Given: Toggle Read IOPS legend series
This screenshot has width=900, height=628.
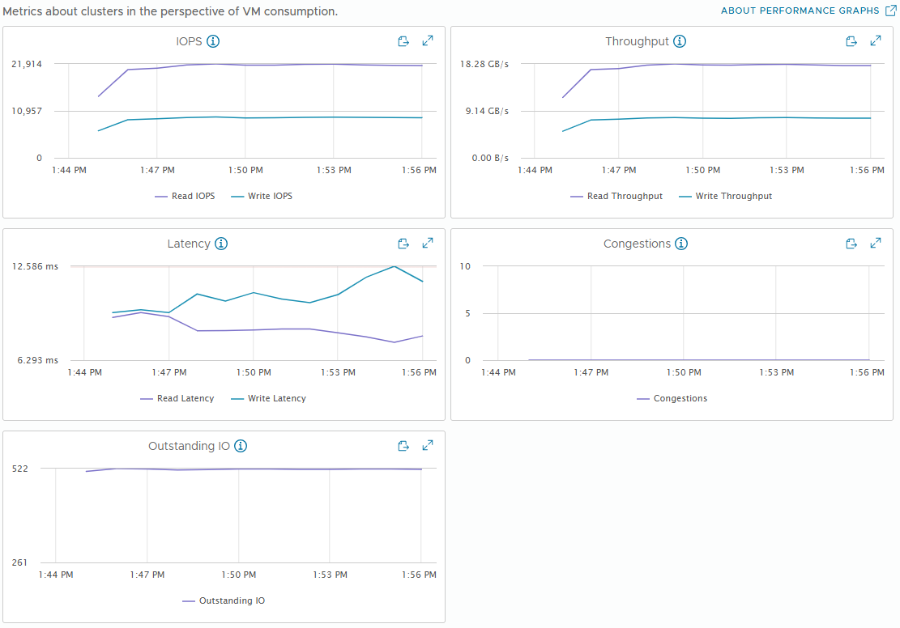Looking at the screenshot, I should click(185, 196).
